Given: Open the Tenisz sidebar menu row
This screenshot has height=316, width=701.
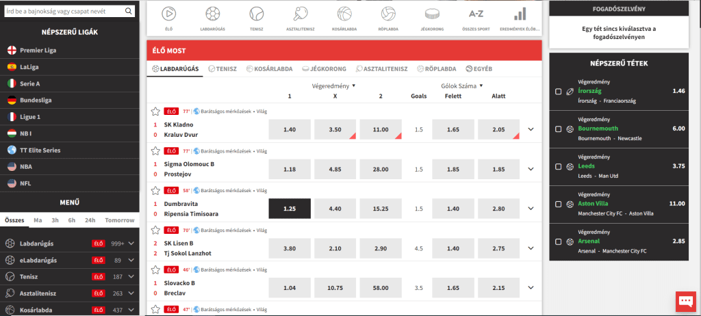Looking at the screenshot, I should 70,276.
